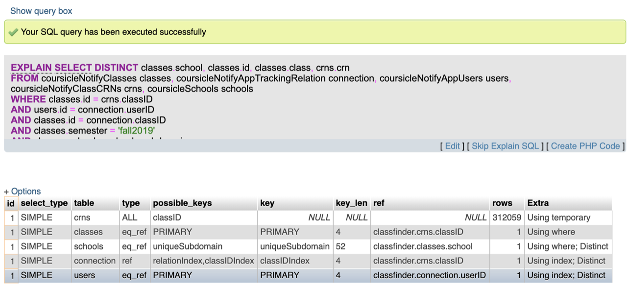
Task: Sort by the select_type column header
Action: [44, 203]
